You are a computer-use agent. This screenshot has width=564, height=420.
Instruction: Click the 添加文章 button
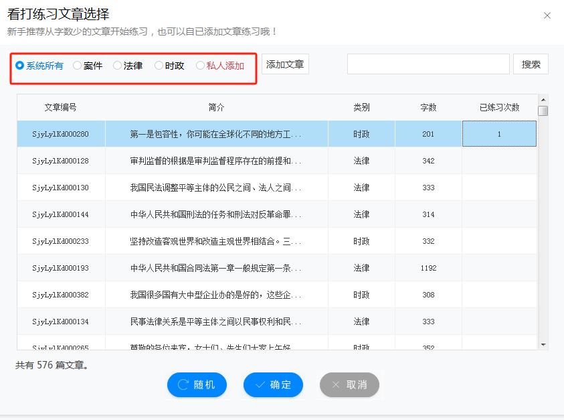click(285, 64)
